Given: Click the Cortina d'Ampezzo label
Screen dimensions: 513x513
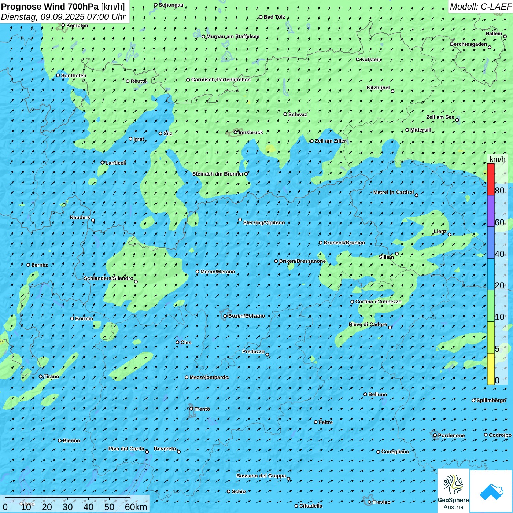Looking at the screenshot, I should [x=378, y=302].
